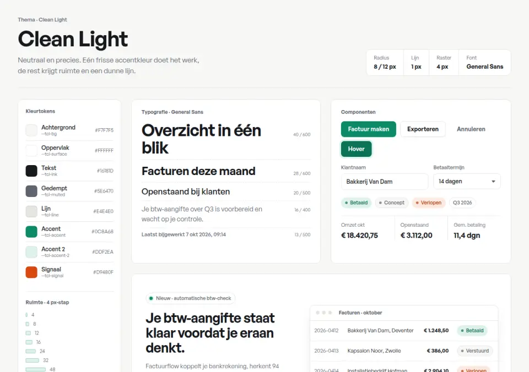Click the green Hover button

coord(357,149)
